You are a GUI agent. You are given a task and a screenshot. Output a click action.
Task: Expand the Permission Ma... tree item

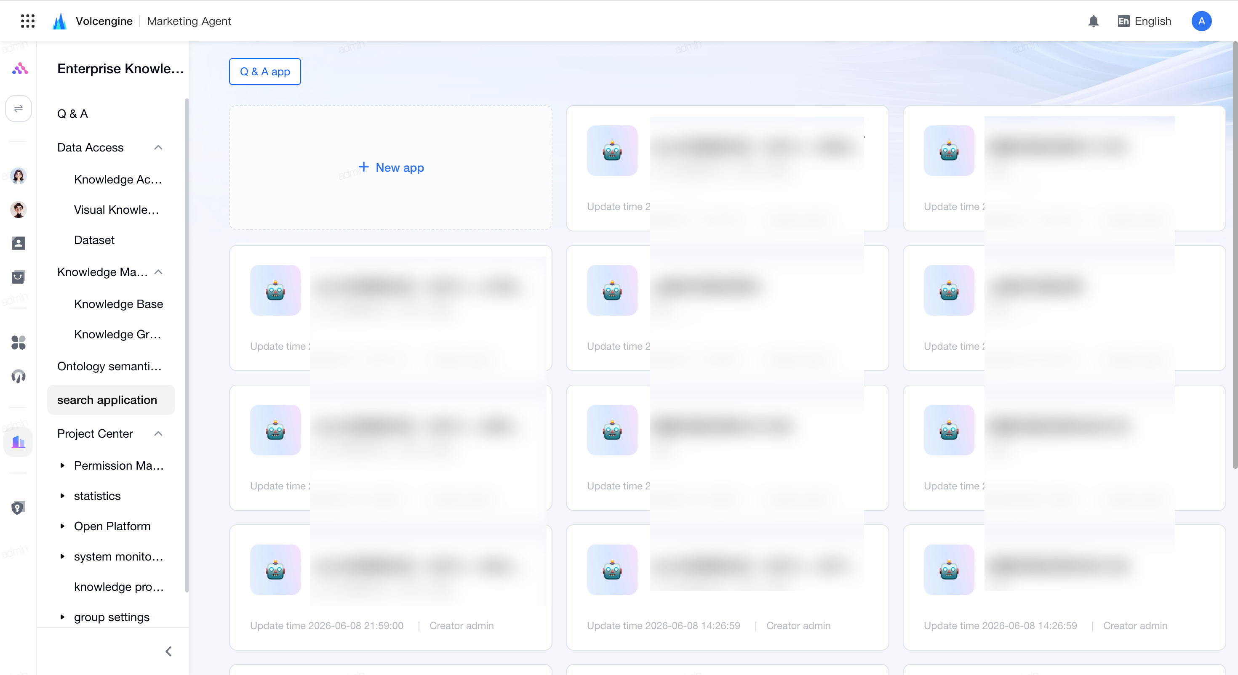pos(62,465)
